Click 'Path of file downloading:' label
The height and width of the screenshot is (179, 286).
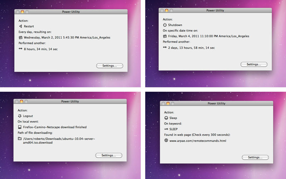coord(35,133)
